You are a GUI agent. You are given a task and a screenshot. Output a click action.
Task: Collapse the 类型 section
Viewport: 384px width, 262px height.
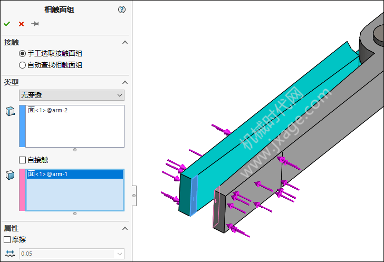(125, 82)
